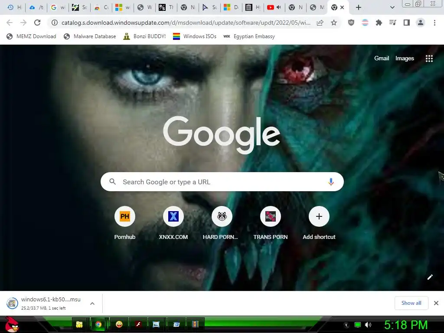This screenshot has width=444, height=333.
Task: Expand download item options chevron
Action: click(x=92, y=303)
